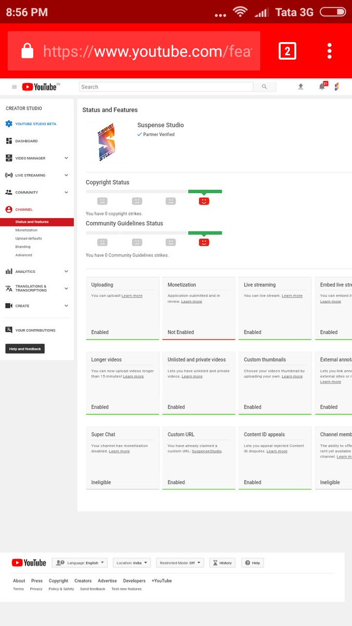Screen dimensions: 352x626
Task: Click the Your Contributions icon
Action: (x=9, y=330)
